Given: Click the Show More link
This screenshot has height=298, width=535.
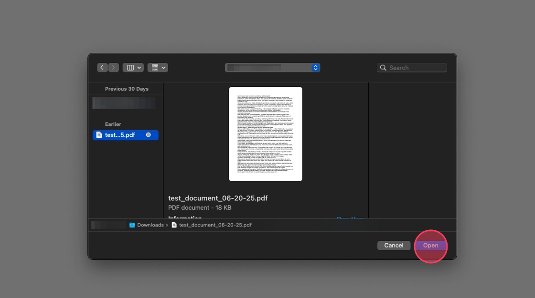Looking at the screenshot, I should coord(350,217).
